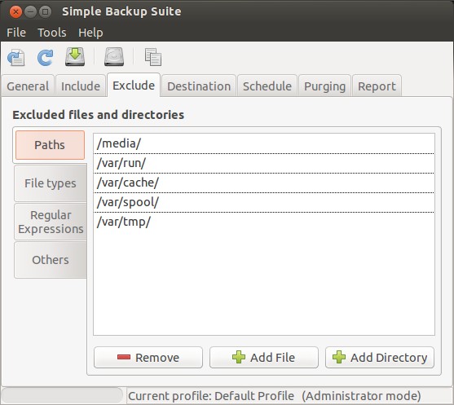Open the Help menu
Screen dimensions: 454x405
point(90,33)
